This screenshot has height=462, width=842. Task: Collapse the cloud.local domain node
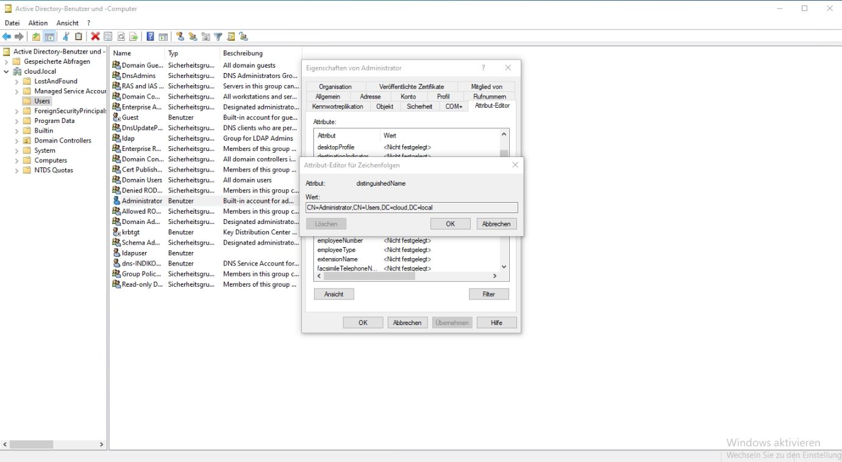pos(7,71)
